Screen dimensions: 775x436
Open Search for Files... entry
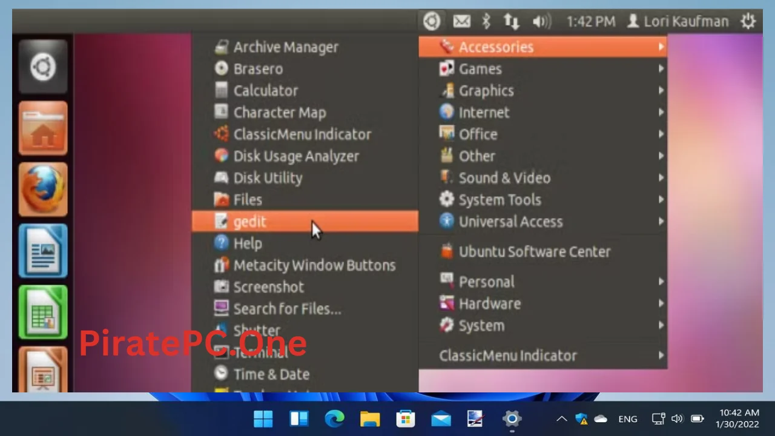(x=305, y=309)
